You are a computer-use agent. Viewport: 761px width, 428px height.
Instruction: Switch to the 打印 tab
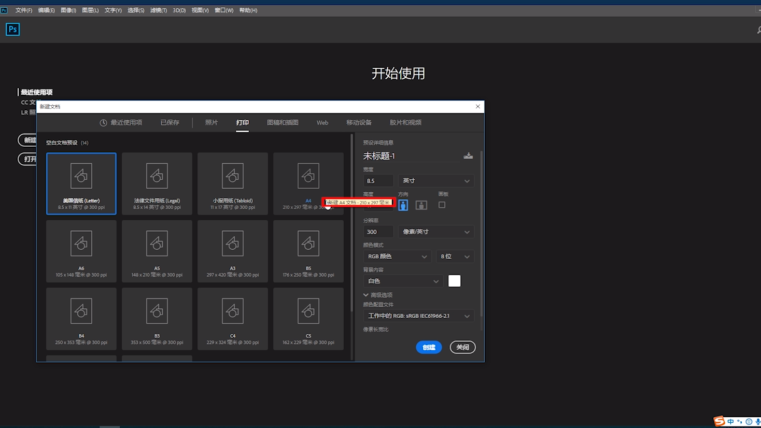click(x=242, y=123)
